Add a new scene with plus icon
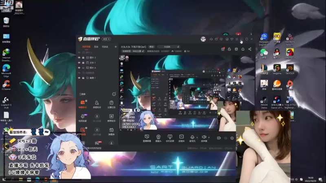 [116, 47]
